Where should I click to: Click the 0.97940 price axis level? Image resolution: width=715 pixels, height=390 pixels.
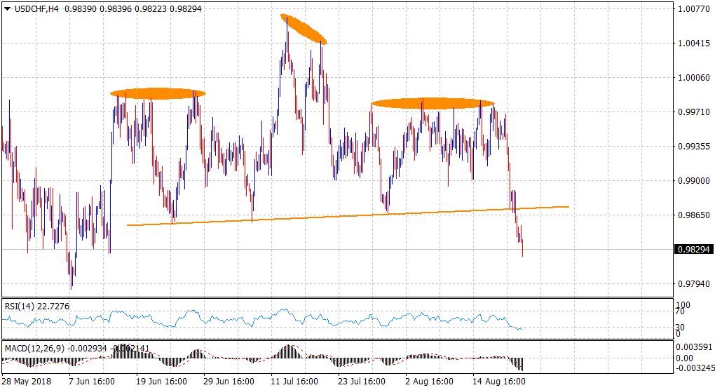[x=692, y=284]
